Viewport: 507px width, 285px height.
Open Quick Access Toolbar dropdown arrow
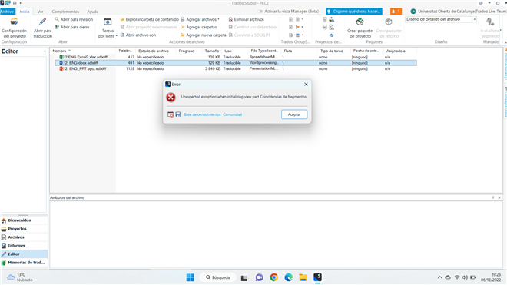21,3
